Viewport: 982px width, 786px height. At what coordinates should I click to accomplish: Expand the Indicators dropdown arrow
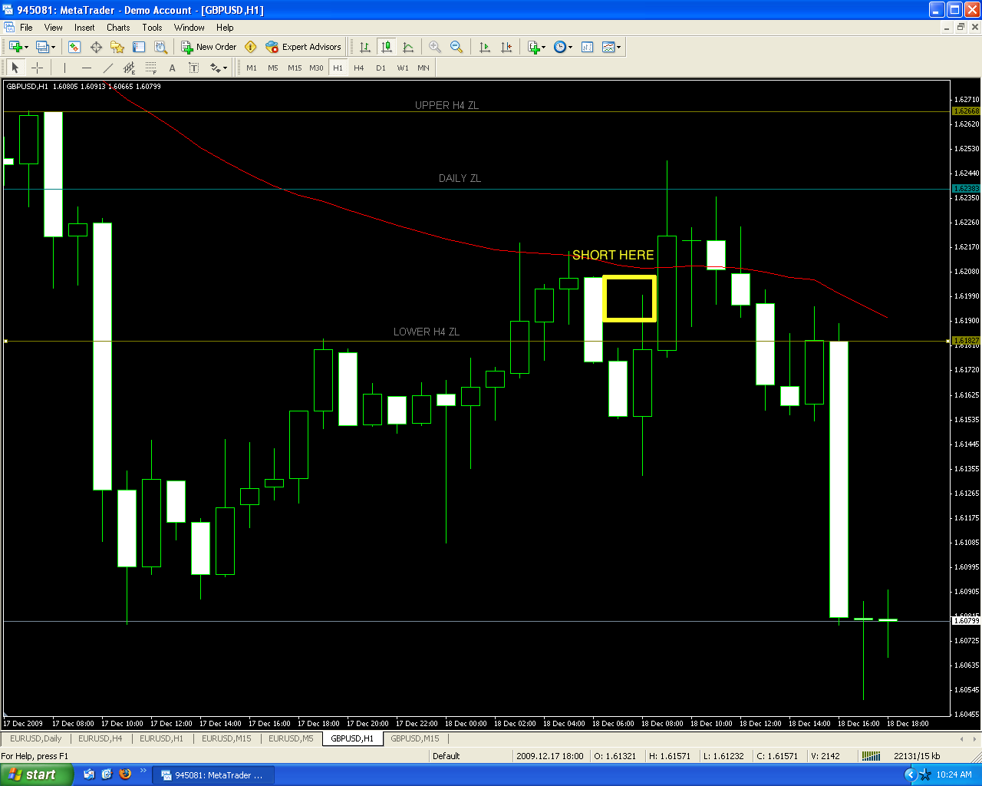pyautogui.click(x=544, y=48)
